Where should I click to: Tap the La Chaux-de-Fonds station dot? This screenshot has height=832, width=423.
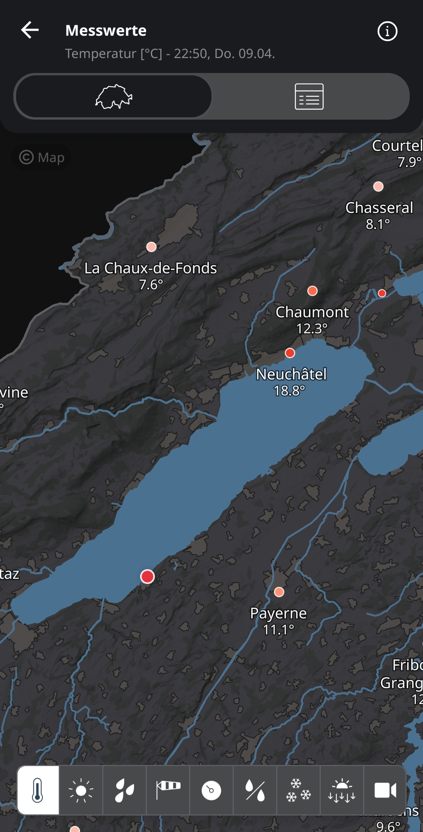[151, 247]
